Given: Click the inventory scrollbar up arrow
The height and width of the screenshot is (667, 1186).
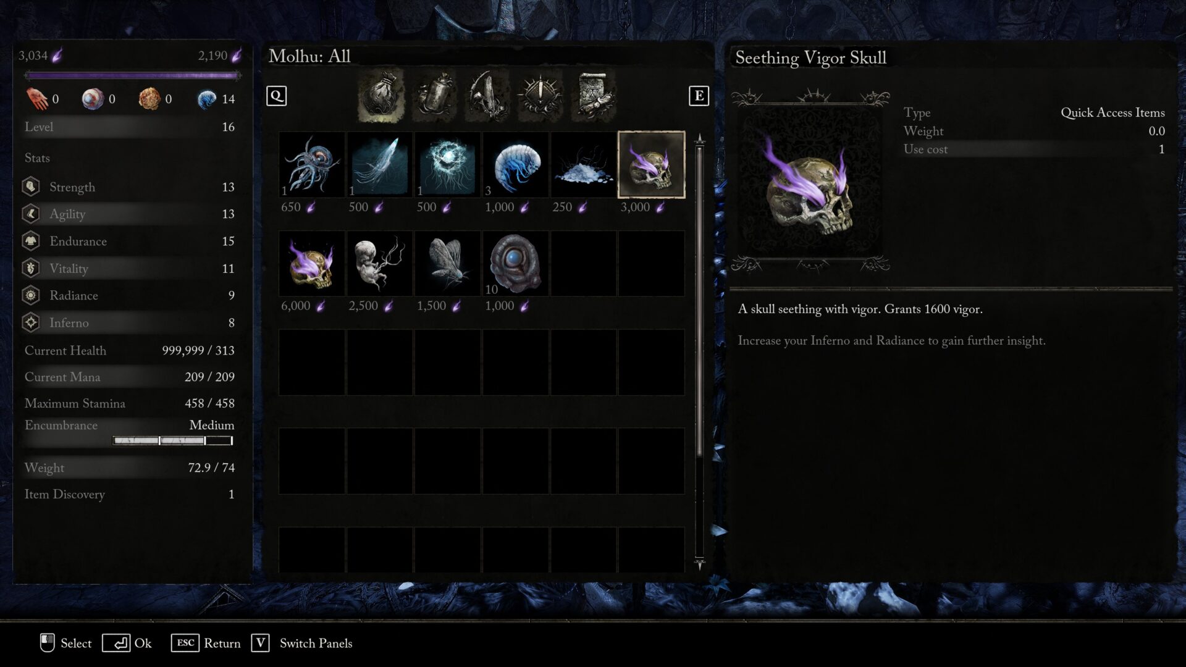Looking at the screenshot, I should click(x=699, y=139).
